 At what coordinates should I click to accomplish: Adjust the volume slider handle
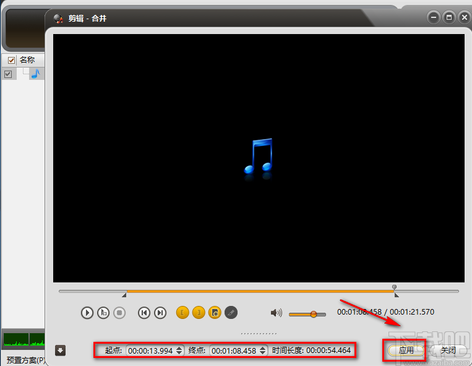314,314
